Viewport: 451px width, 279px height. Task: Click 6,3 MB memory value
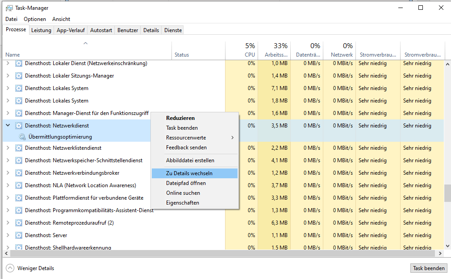click(279, 223)
